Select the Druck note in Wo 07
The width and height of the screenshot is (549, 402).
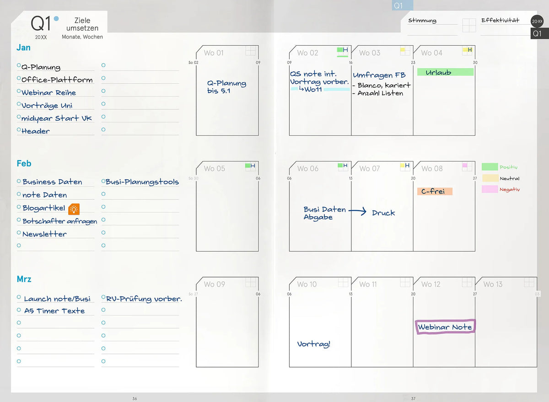pyautogui.click(x=383, y=213)
